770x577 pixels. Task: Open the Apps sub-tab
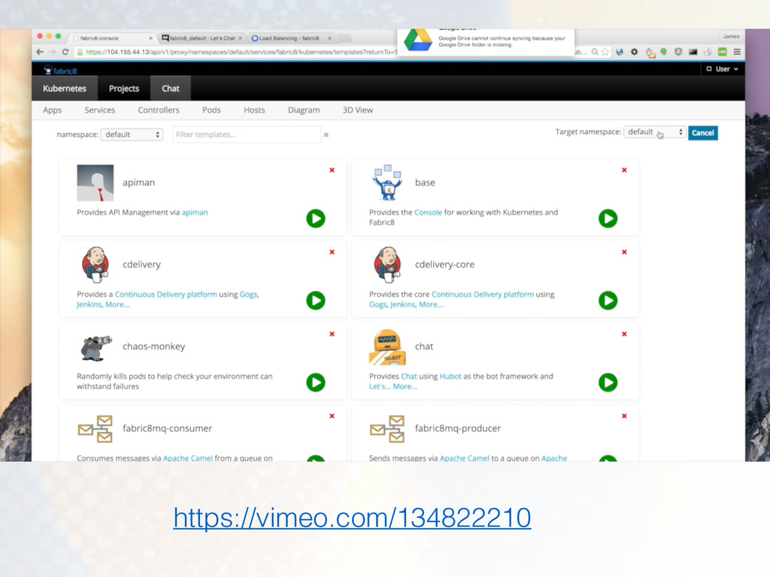tap(52, 110)
